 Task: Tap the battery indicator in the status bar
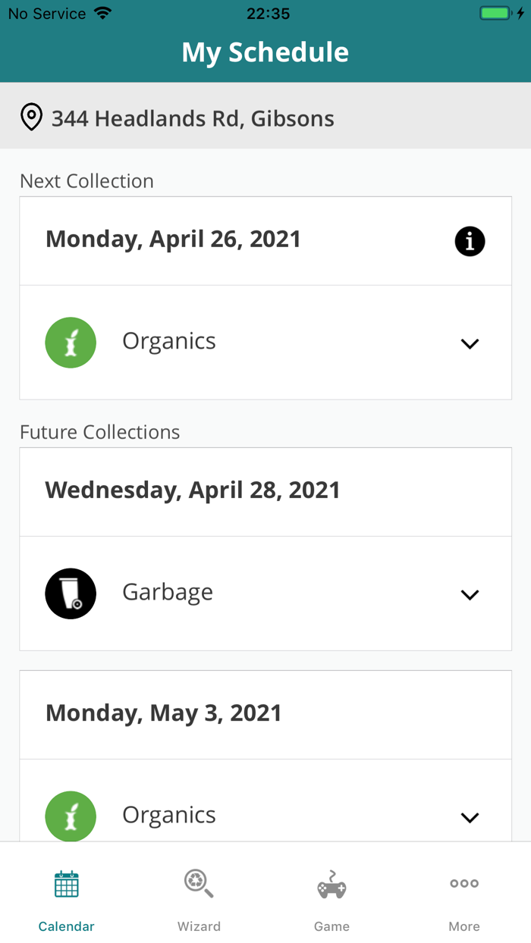(x=497, y=13)
